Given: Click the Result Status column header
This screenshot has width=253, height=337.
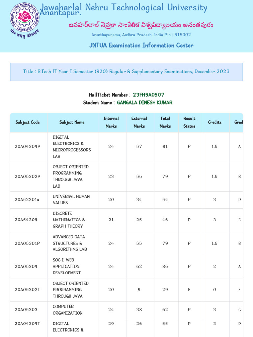Looking at the screenshot, I should (189, 122).
